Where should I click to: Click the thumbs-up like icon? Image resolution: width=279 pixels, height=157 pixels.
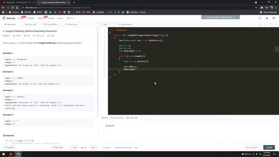pos(14,36)
